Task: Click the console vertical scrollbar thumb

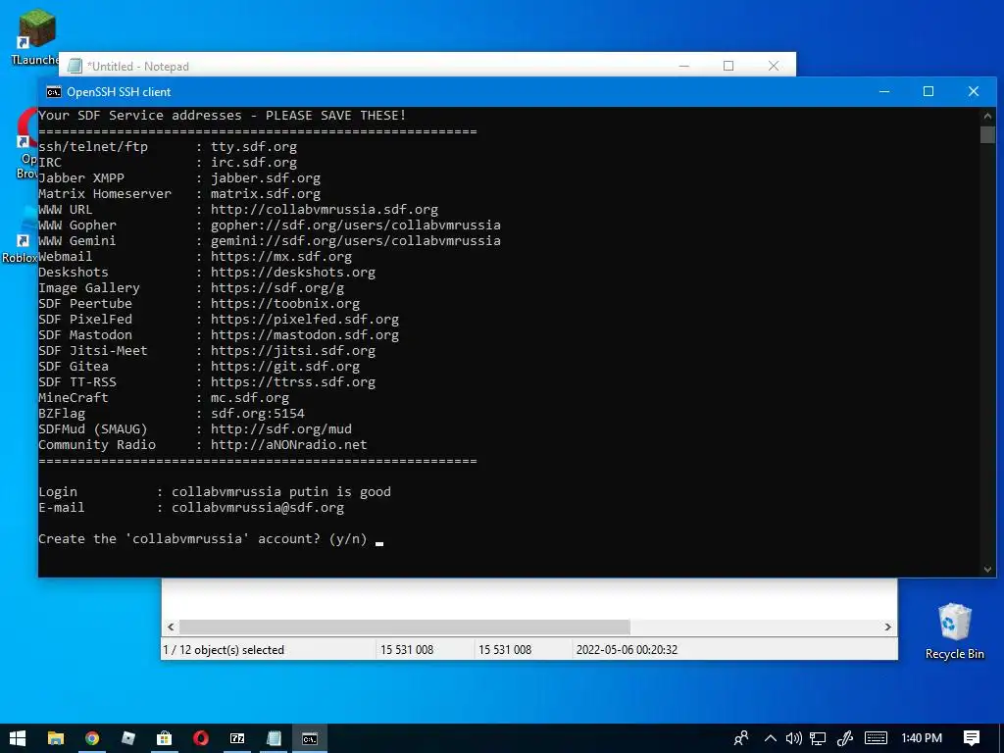Action: click(987, 134)
